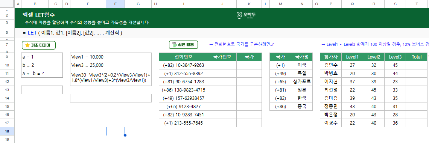Click the 일본 country name cell

(x=302, y=90)
